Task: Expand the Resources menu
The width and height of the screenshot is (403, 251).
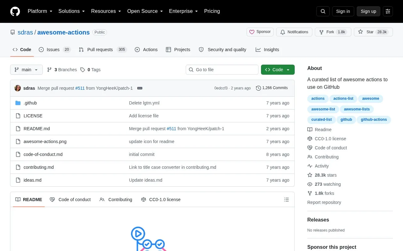Action: [x=106, y=11]
